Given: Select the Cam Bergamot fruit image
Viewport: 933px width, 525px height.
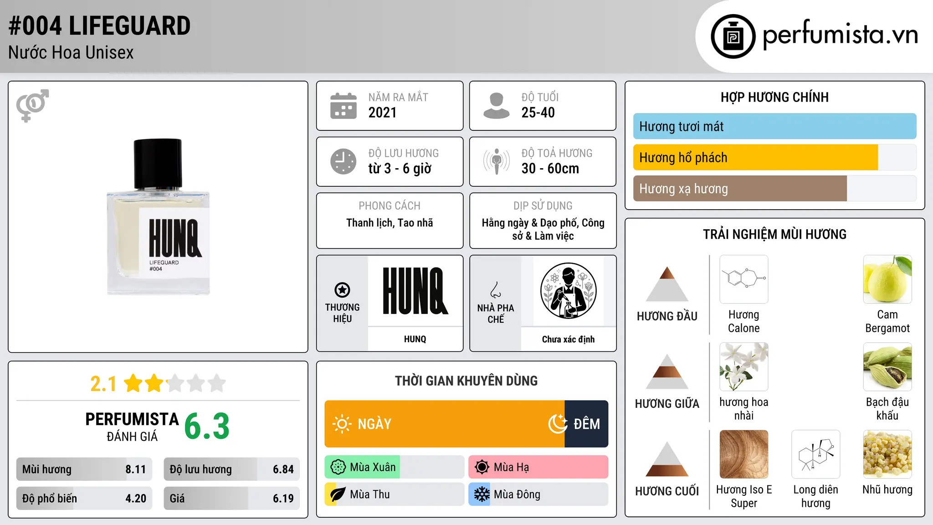Looking at the screenshot, I should click(887, 279).
